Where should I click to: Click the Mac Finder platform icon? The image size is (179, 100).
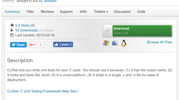click(115, 43)
